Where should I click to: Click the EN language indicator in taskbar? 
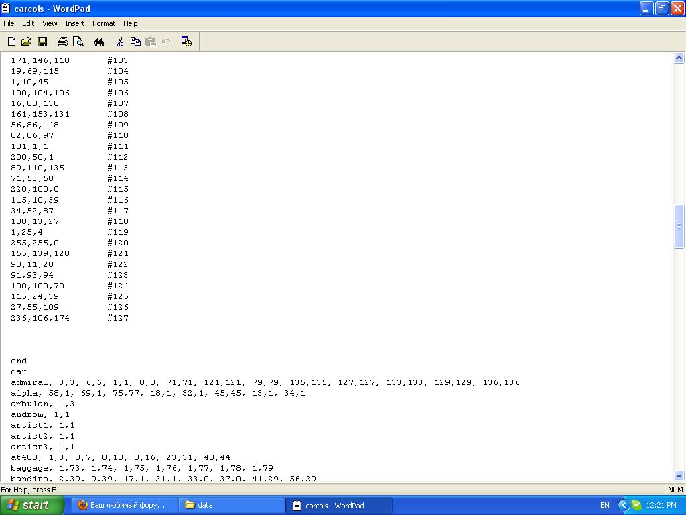(605, 505)
